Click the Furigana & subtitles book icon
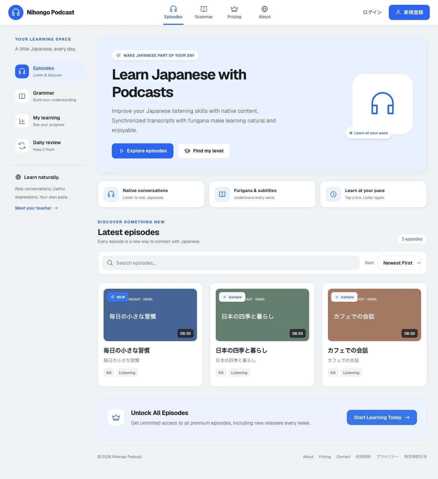This screenshot has height=479, width=438. (x=222, y=194)
